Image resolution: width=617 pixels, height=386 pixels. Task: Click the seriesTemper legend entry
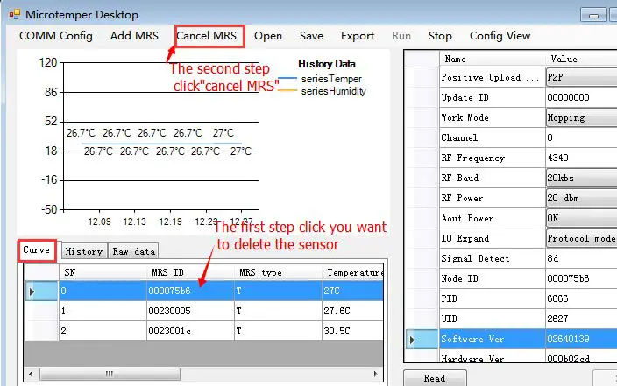pyautogui.click(x=331, y=79)
